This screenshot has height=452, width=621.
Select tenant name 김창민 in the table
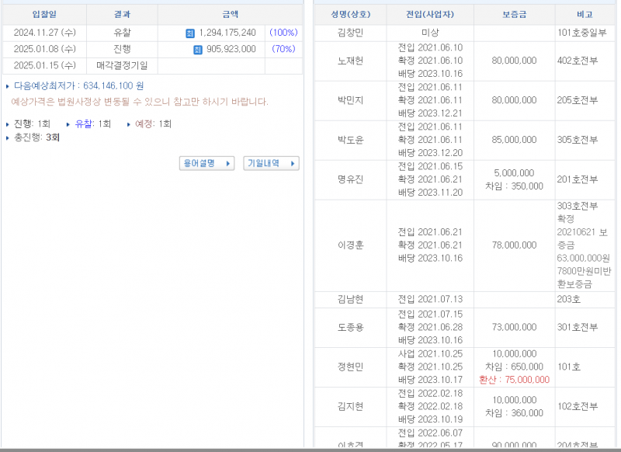350,32
